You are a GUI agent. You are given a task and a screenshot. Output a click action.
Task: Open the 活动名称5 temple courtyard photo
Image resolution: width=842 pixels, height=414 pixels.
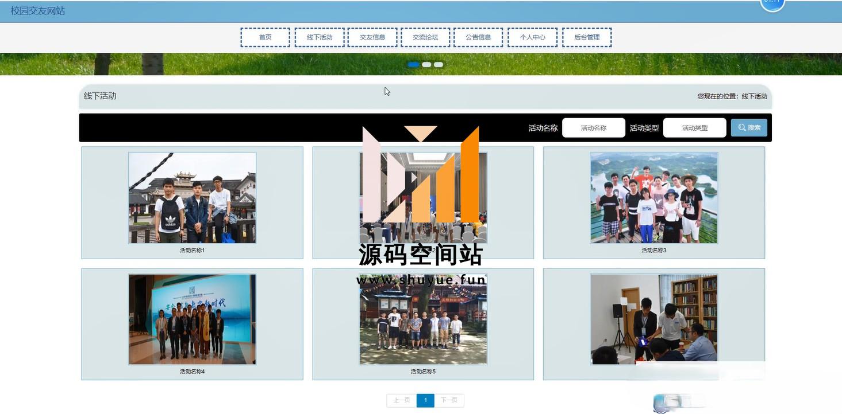point(423,319)
